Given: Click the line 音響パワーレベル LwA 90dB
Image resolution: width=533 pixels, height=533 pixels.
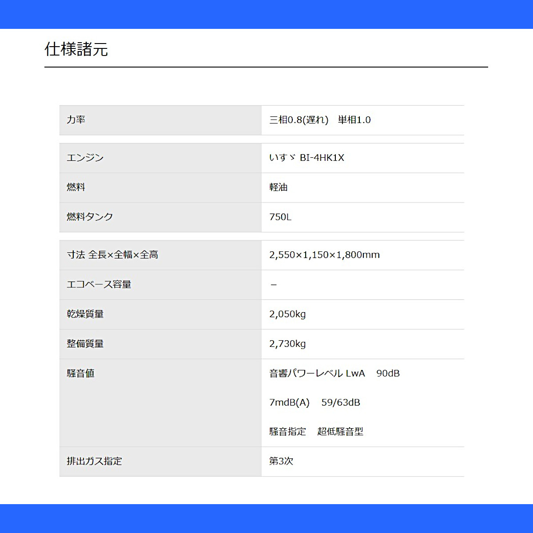Looking at the screenshot, I should pos(334,374).
